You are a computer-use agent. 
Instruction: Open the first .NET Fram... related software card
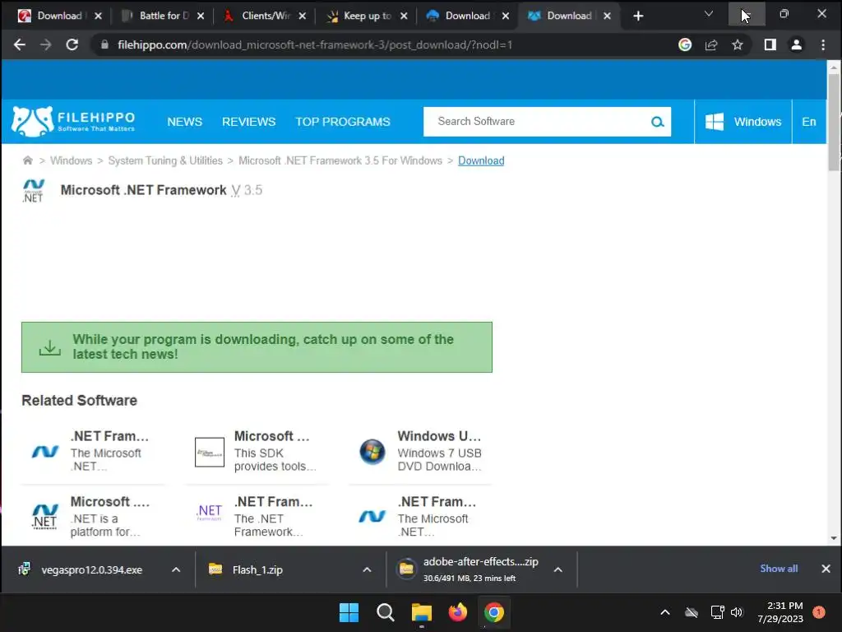(93, 452)
